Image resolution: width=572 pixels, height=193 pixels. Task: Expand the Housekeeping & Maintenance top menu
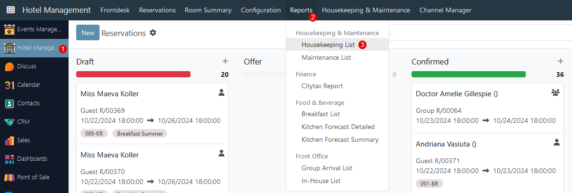point(366,10)
